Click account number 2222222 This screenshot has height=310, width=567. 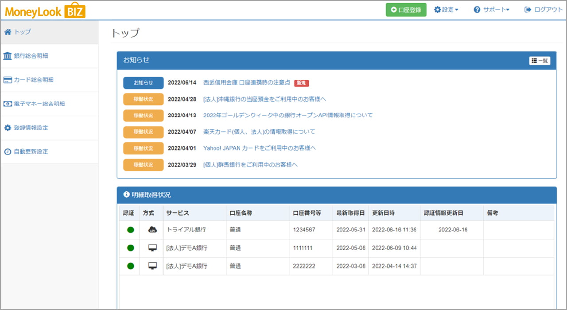pyautogui.click(x=304, y=266)
